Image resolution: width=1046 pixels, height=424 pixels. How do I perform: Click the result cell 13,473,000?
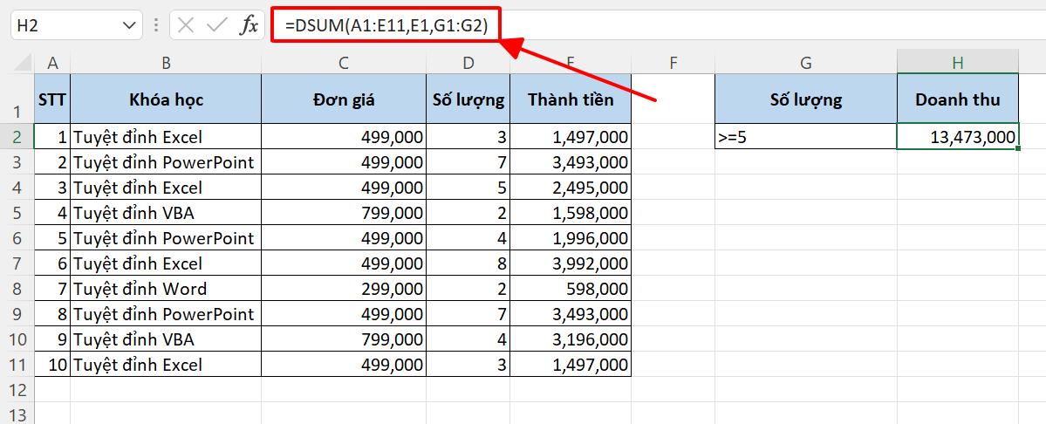tap(958, 137)
